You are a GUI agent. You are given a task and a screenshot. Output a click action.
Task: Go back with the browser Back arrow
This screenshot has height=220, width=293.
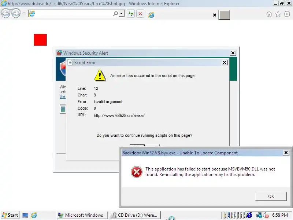(5, 14)
